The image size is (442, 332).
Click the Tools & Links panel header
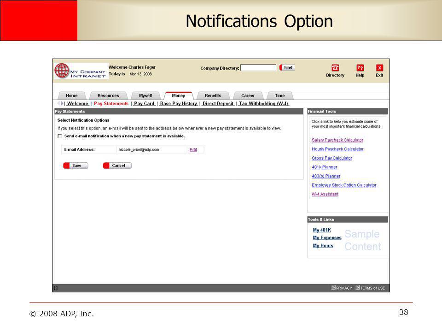click(x=348, y=219)
